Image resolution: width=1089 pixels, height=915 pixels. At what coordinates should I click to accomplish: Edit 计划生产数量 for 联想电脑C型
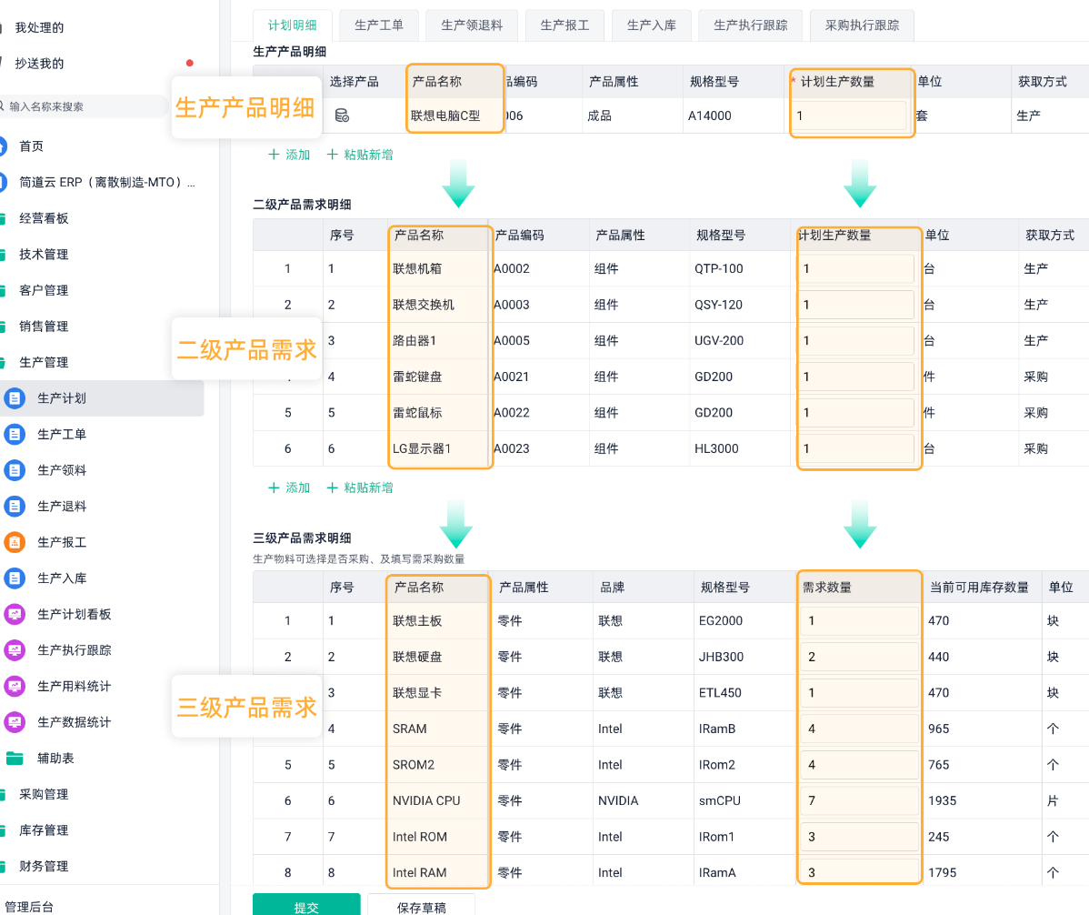coord(852,116)
